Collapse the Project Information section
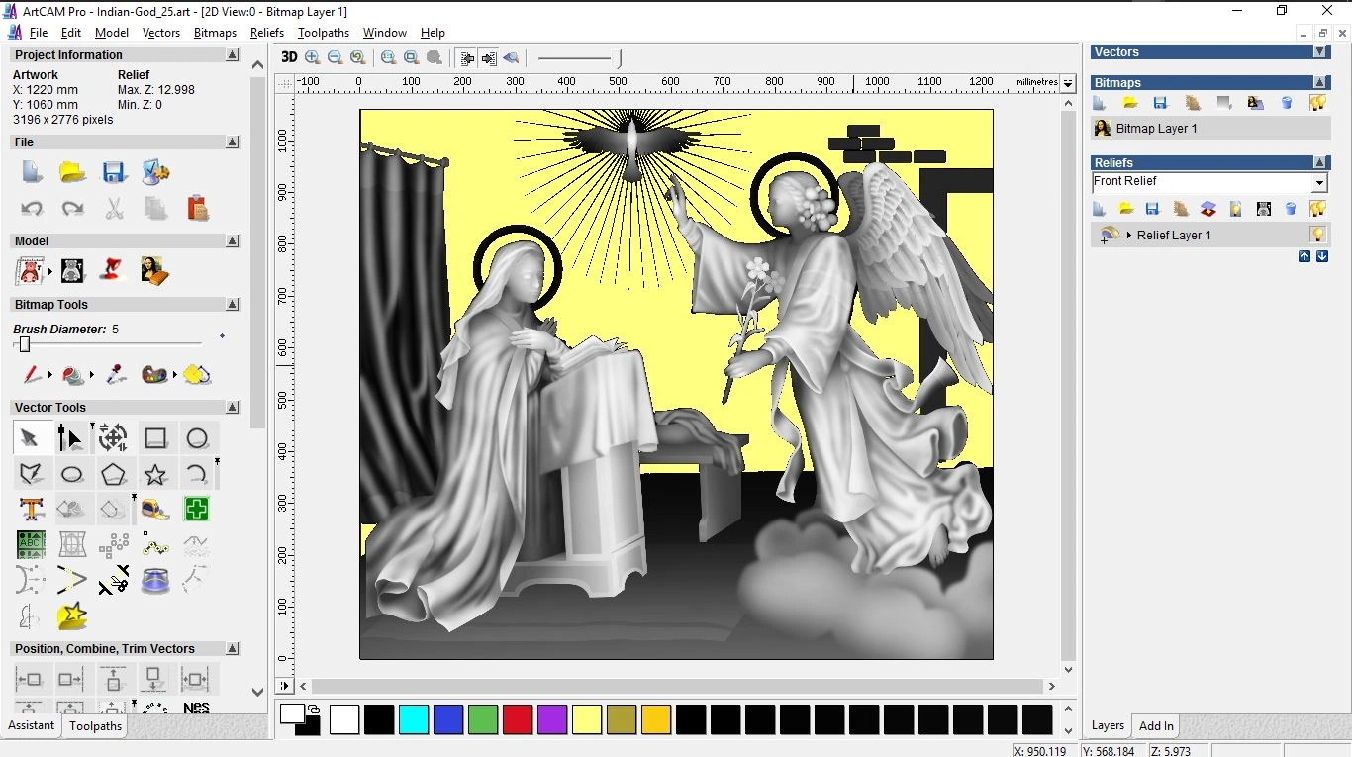The width and height of the screenshot is (1352, 757). pos(232,55)
